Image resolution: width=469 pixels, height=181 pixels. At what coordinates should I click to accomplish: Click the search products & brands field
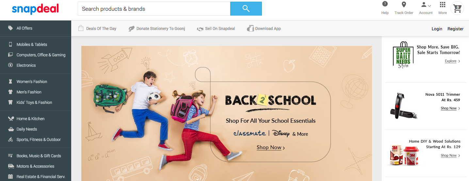point(154,9)
